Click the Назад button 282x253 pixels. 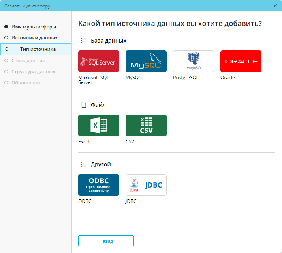coord(106,241)
